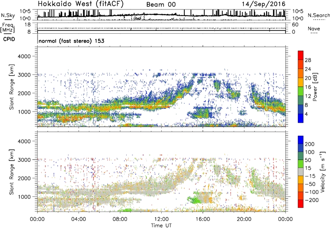Click the blue top of velocity colorbar
The height and width of the screenshot is (228, 330).
[301, 140]
